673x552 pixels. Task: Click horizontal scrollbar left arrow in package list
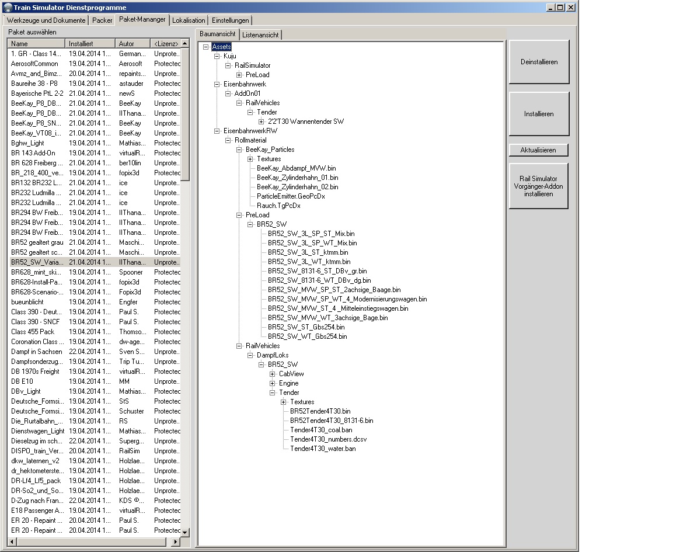[x=12, y=541]
